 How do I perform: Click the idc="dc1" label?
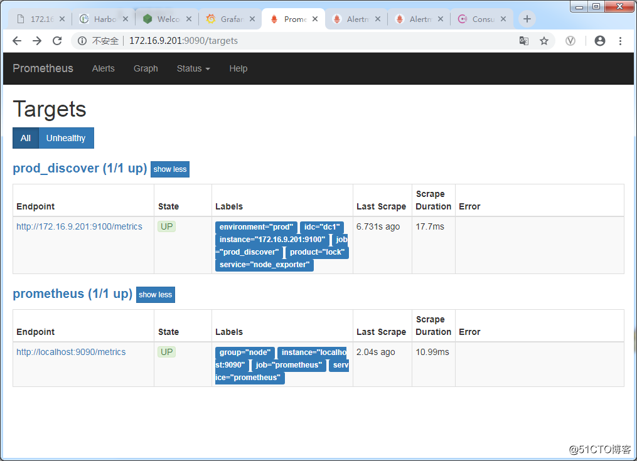point(322,227)
